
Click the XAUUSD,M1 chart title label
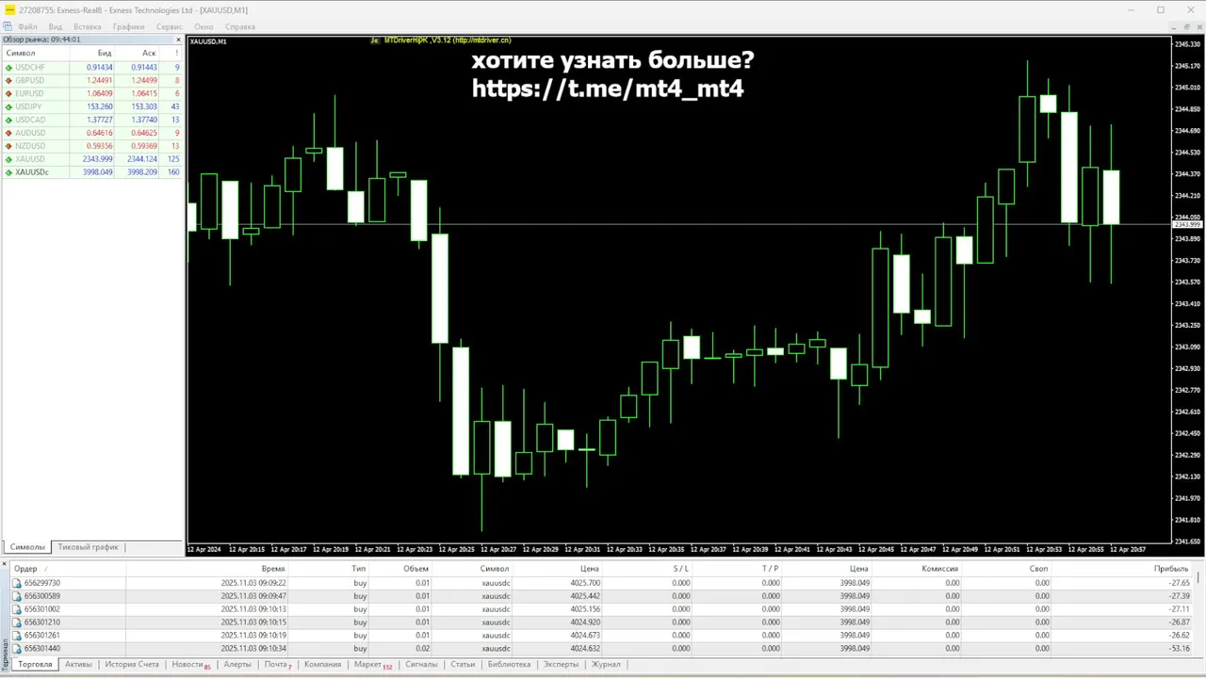208,41
